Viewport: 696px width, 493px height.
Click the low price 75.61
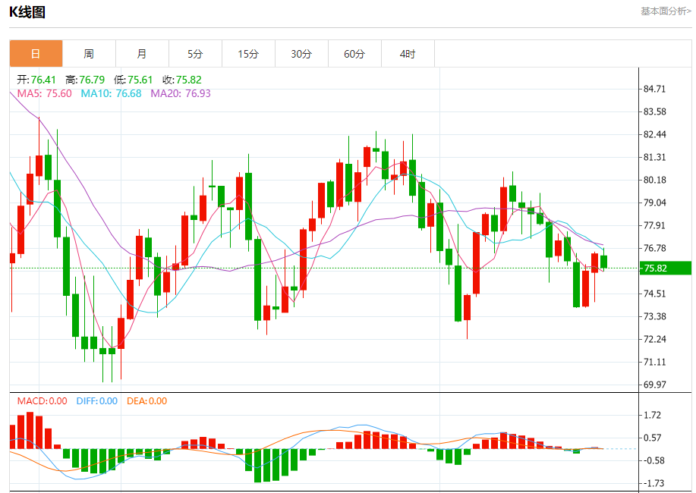140,80
